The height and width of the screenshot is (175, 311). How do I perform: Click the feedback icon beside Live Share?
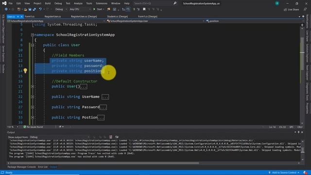coord(305,9)
